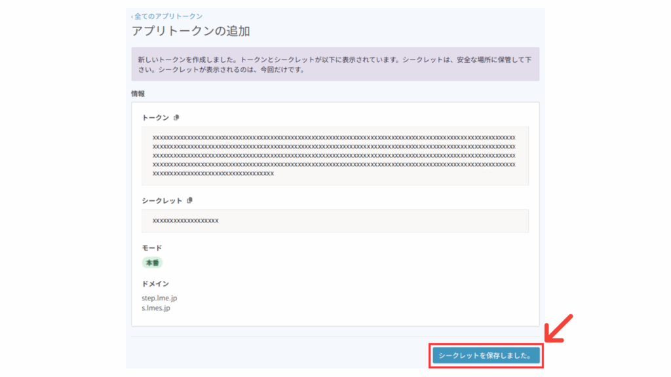This screenshot has width=671, height=377.
Task: Copy the トークン value using copy icon
Action: (176, 118)
